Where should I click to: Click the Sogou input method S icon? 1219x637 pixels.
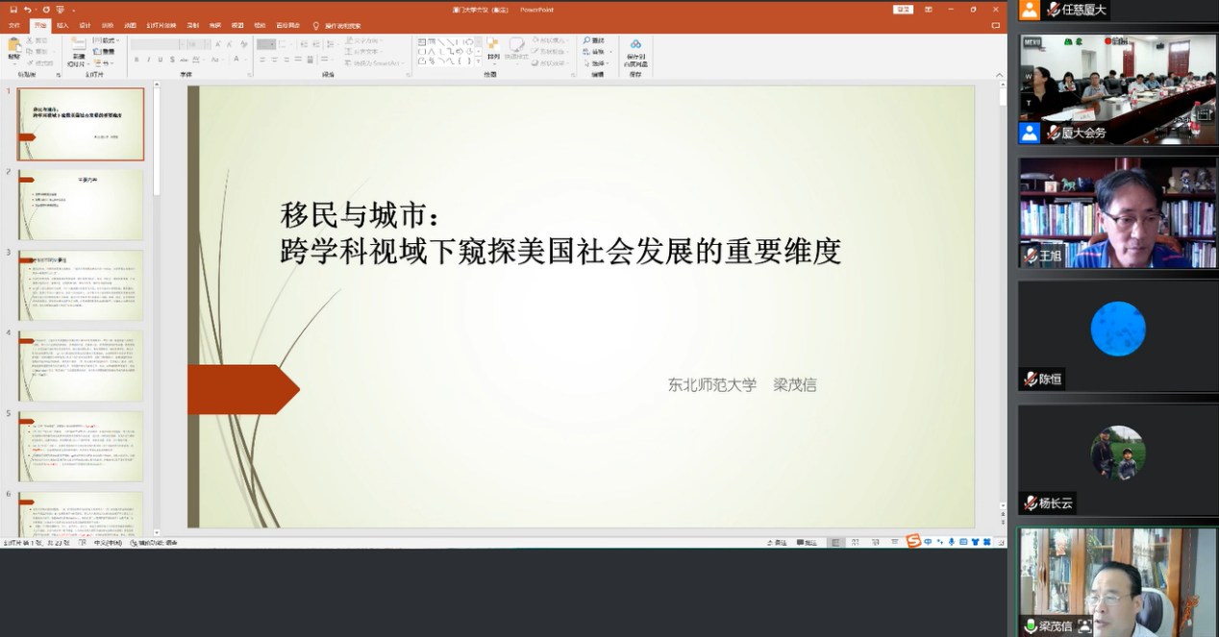coord(913,541)
